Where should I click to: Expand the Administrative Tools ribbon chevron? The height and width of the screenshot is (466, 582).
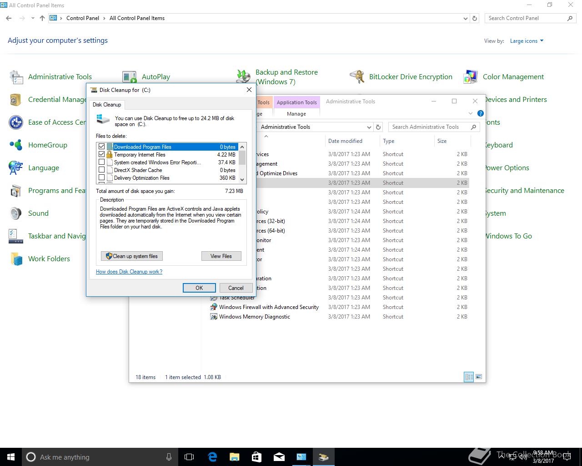[470, 113]
